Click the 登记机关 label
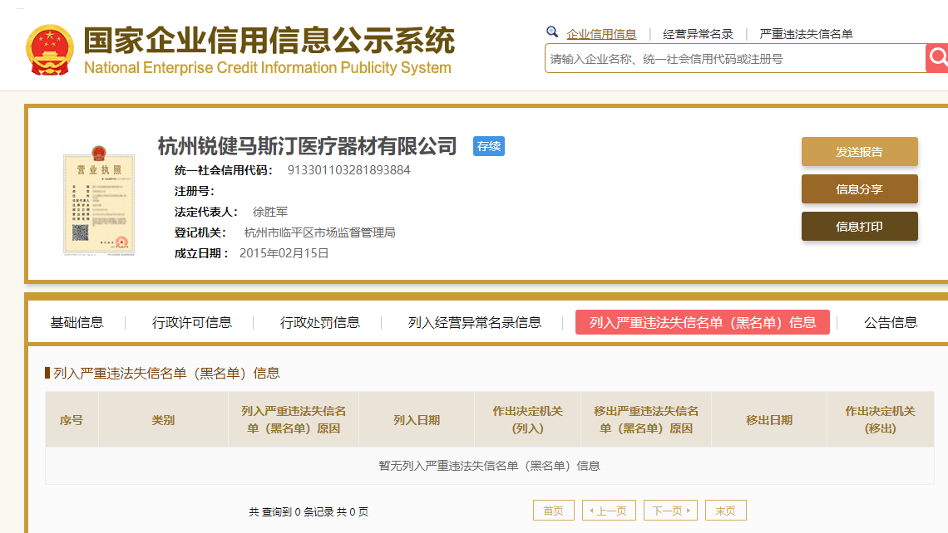This screenshot has height=533, width=948. 200,232
